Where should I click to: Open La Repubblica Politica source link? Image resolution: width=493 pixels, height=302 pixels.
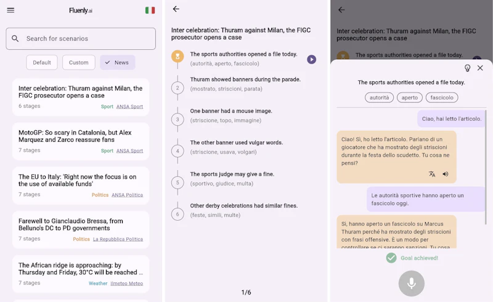pos(118,239)
